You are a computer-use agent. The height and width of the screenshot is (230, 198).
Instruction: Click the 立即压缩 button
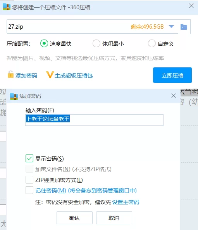[x=172, y=75]
